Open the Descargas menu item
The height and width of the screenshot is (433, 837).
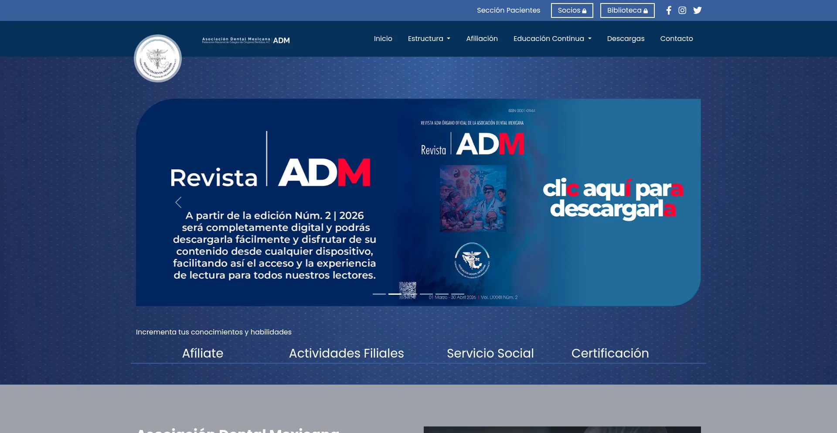click(626, 39)
